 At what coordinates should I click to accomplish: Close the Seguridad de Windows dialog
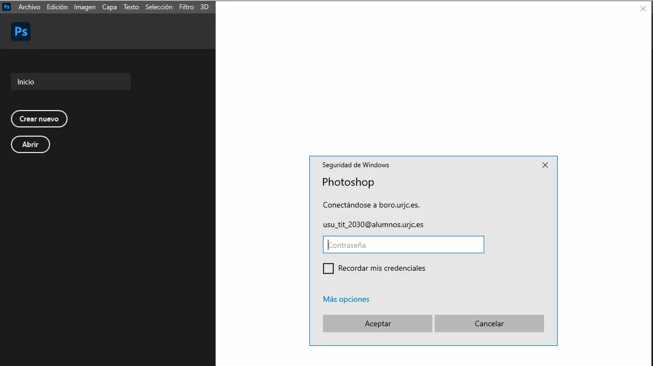click(545, 166)
